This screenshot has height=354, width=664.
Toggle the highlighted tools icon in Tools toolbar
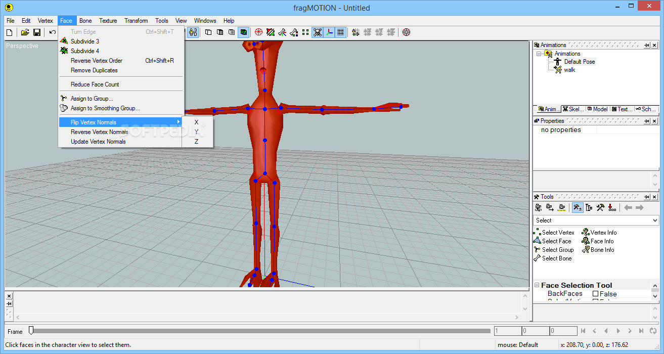[578, 208]
